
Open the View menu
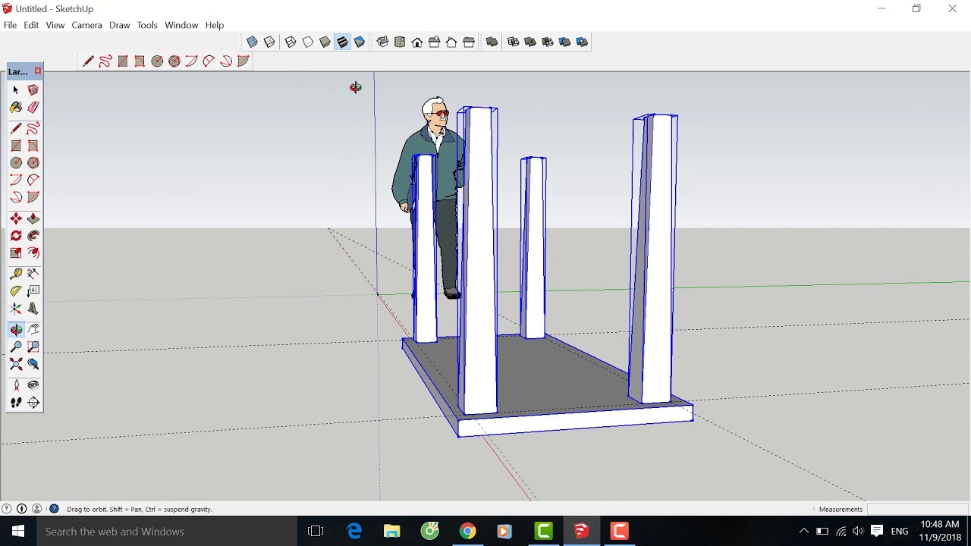point(55,25)
